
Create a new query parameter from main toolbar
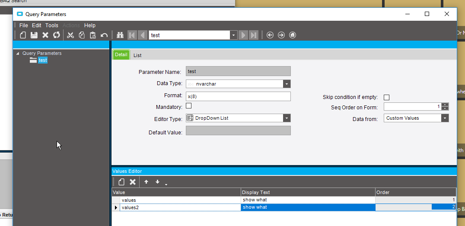coord(23,35)
